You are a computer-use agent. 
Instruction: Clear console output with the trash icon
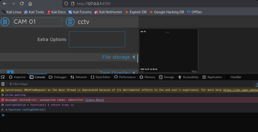tap(3, 84)
